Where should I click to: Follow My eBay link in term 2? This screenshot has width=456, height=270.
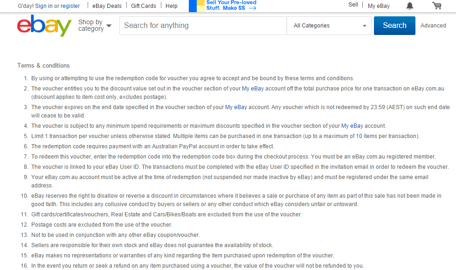click(x=253, y=89)
